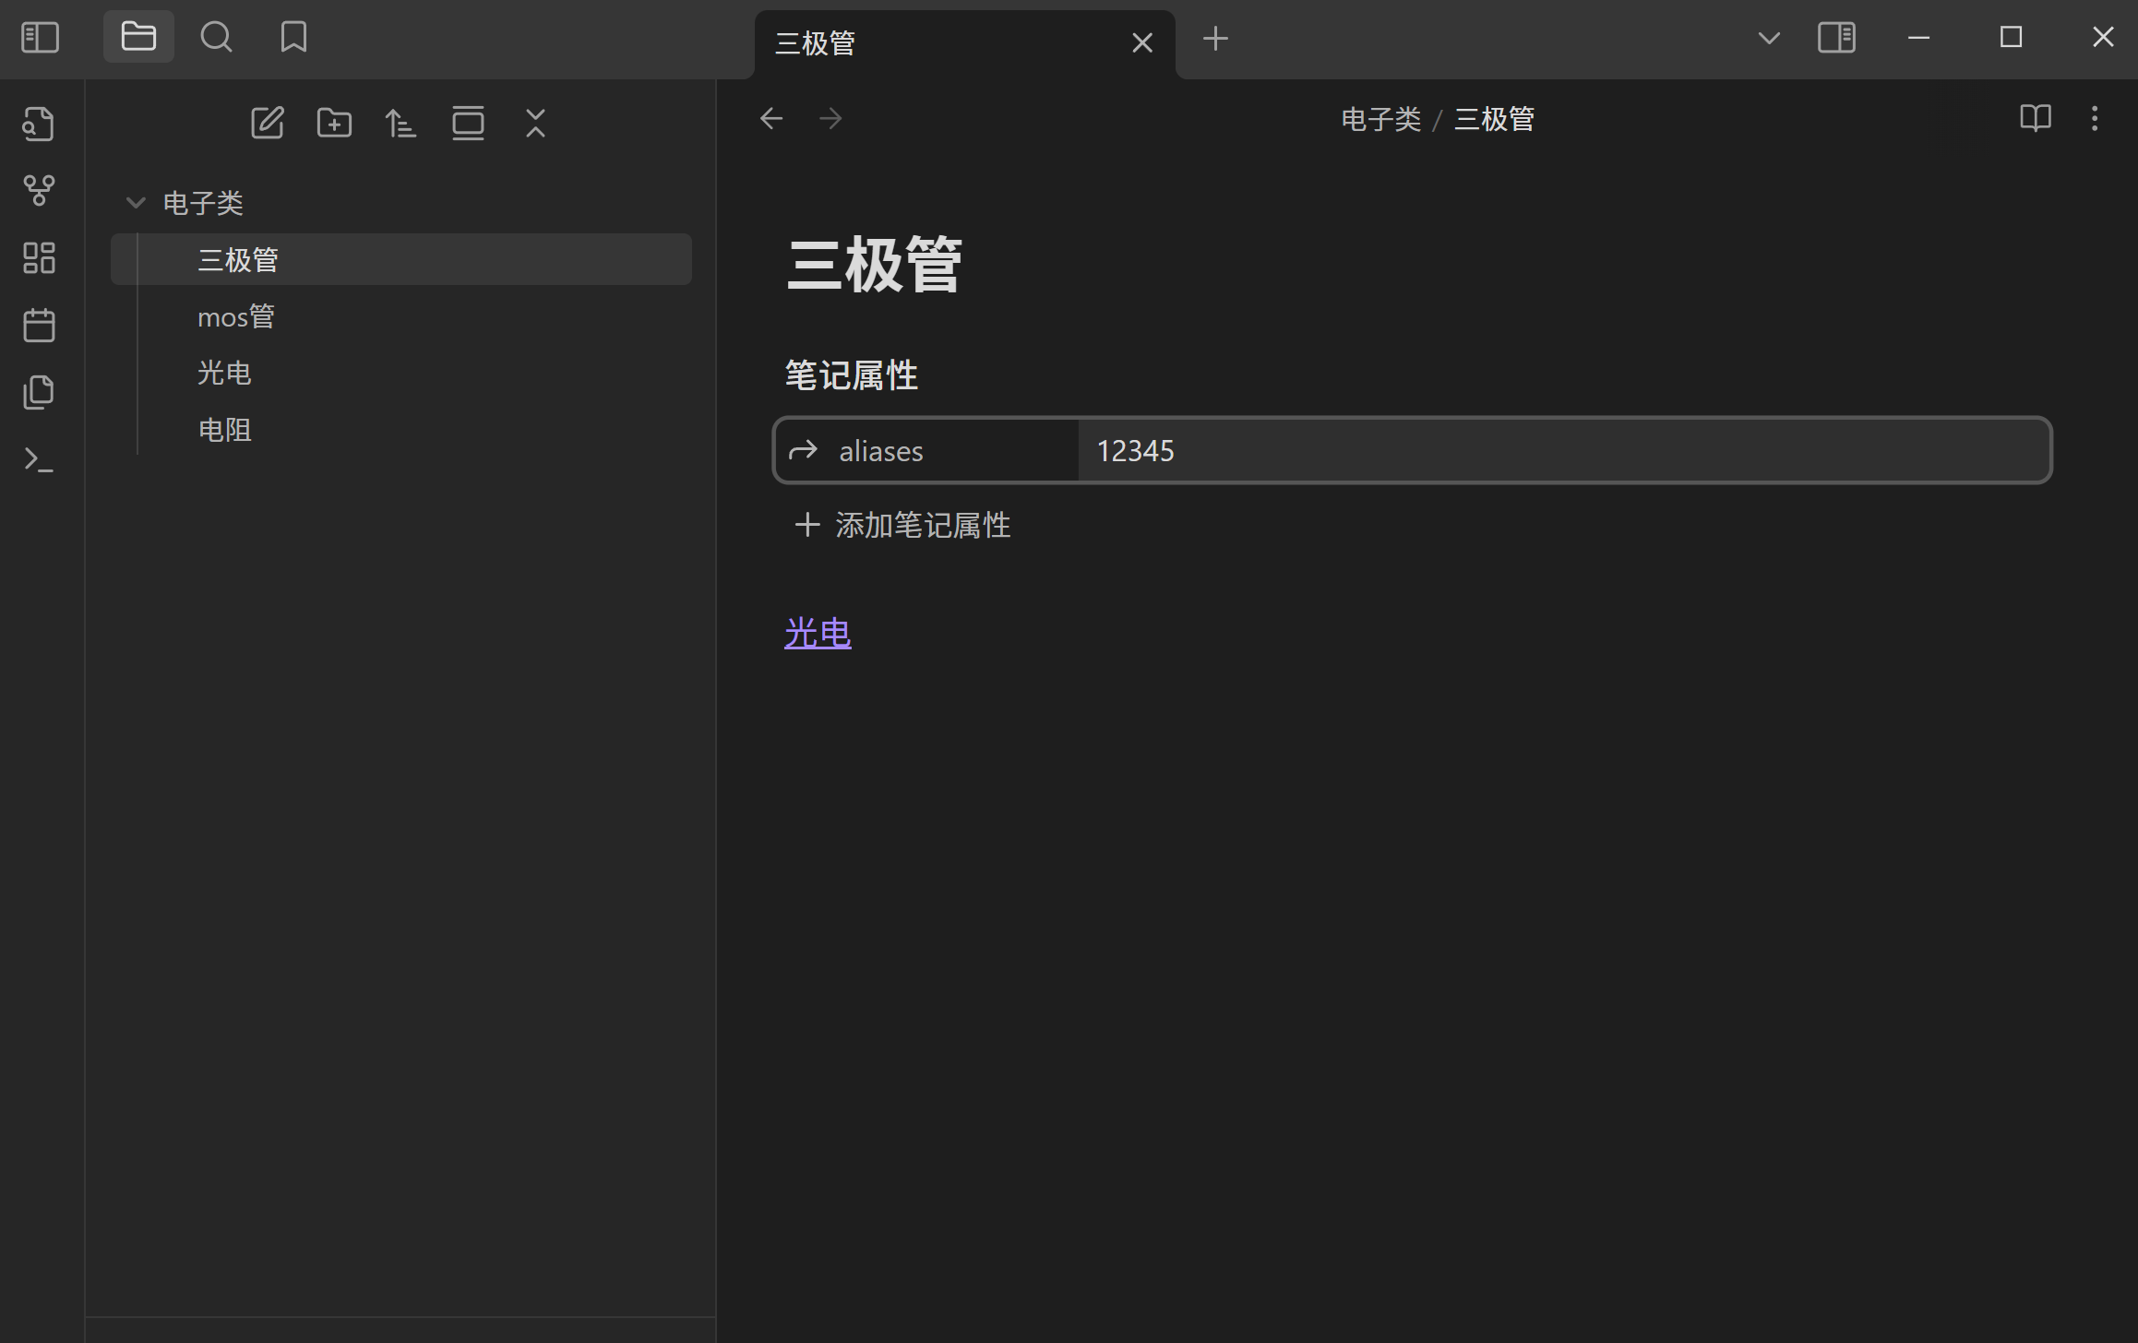Image resolution: width=2138 pixels, height=1343 pixels.
Task: Collapse all folders in file explorer
Action: pyautogui.click(x=535, y=123)
